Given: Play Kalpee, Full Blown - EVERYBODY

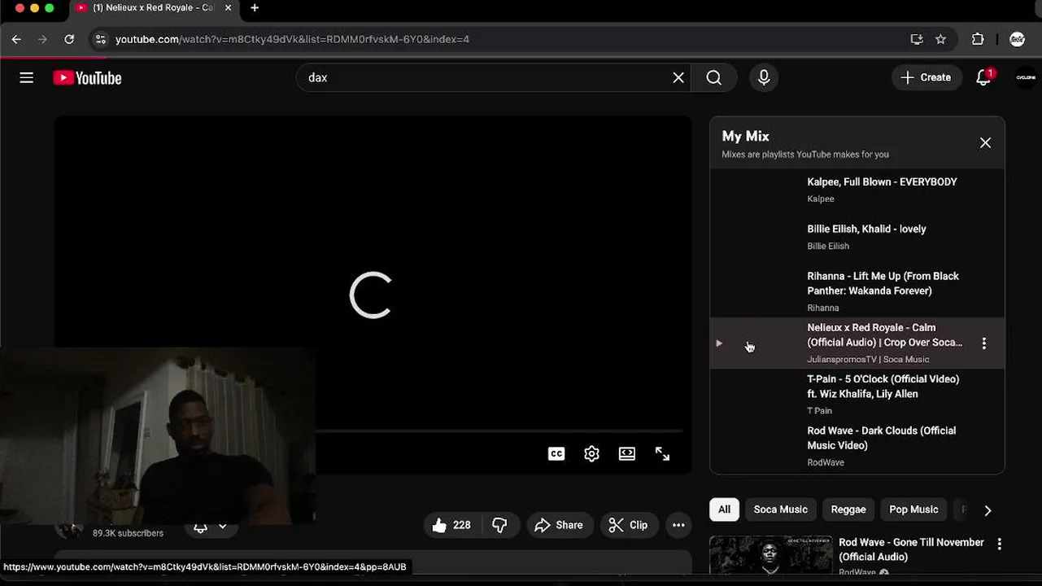Looking at the screenshot, I should click(x=857, y=190).
